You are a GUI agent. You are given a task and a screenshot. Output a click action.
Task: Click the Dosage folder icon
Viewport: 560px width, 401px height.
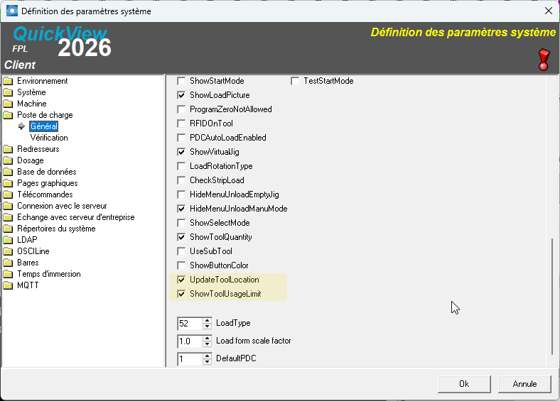[8, 160]
